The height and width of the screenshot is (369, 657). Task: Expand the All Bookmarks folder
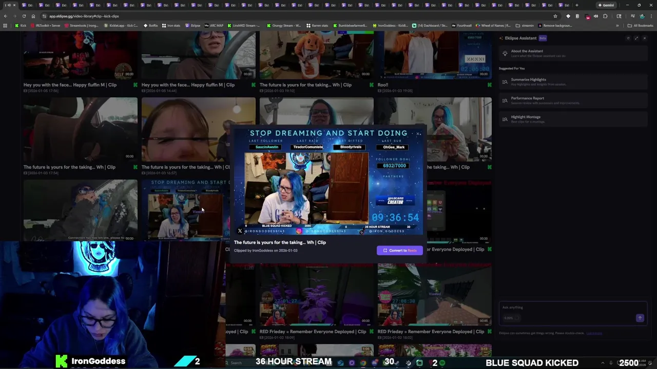(640, 25)
